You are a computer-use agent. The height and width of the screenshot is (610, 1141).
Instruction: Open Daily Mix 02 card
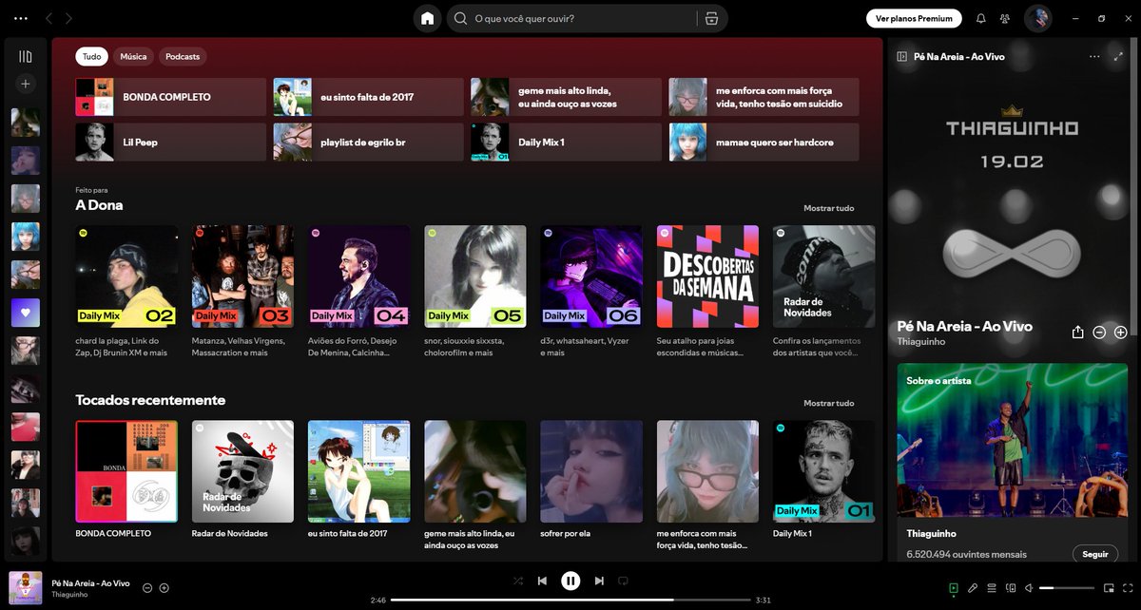click(x=126, y=292)
